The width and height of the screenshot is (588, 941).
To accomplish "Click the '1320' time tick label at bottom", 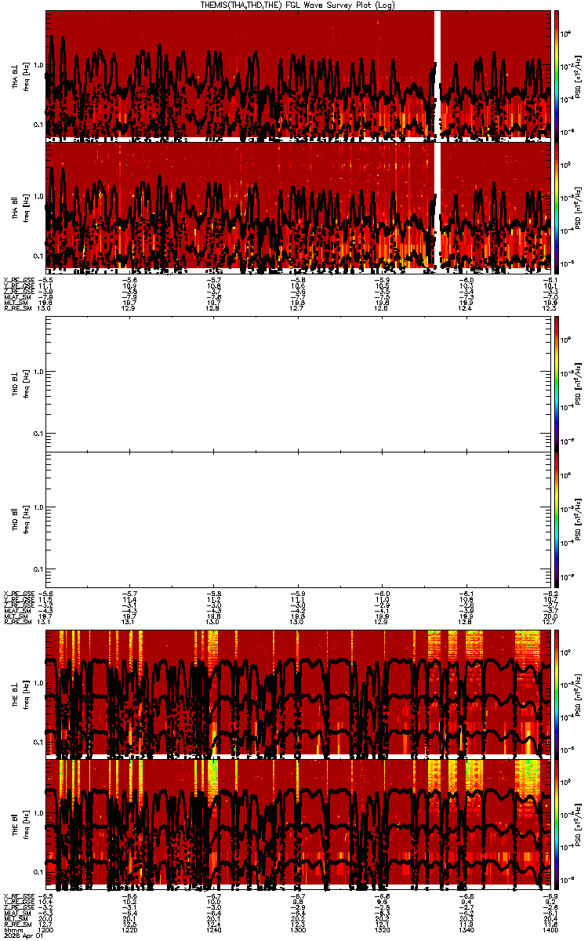I will (x=383, y=929).
